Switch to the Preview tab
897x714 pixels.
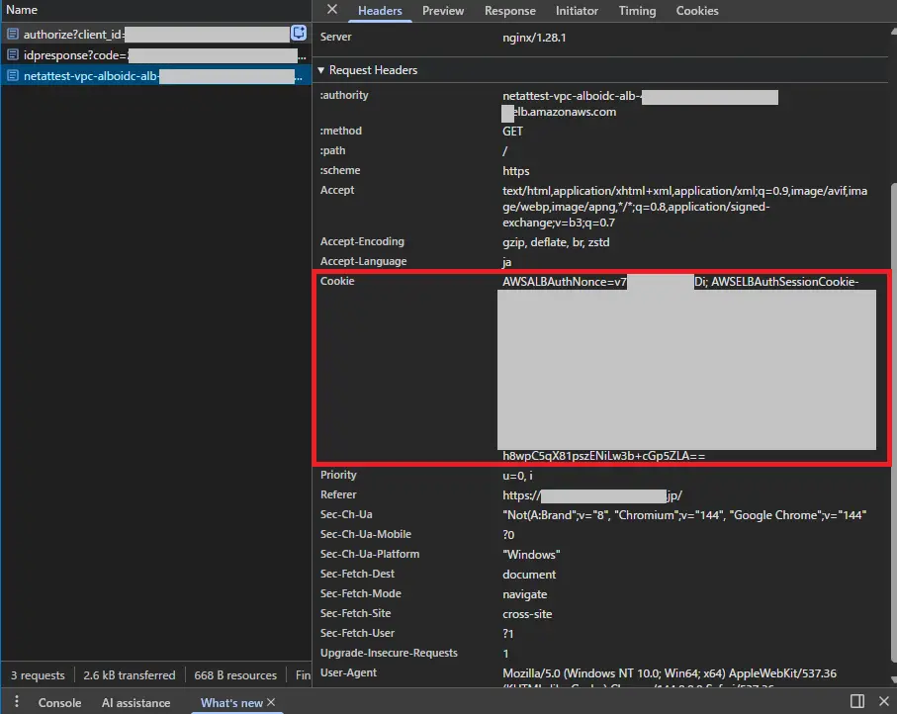442,11
